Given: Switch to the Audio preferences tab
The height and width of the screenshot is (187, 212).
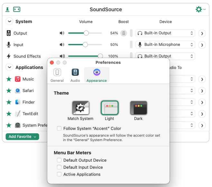Looking at the screenshot, I should click(x=75, y=75).
